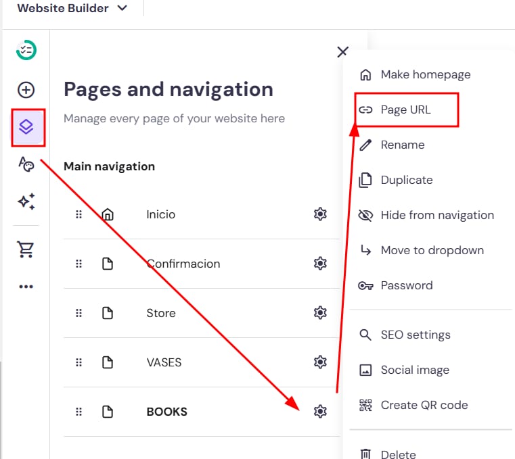Viewport: 515px width, 459px height.
Task: Click the home icon beside Inicio
Action: (108, 214)
